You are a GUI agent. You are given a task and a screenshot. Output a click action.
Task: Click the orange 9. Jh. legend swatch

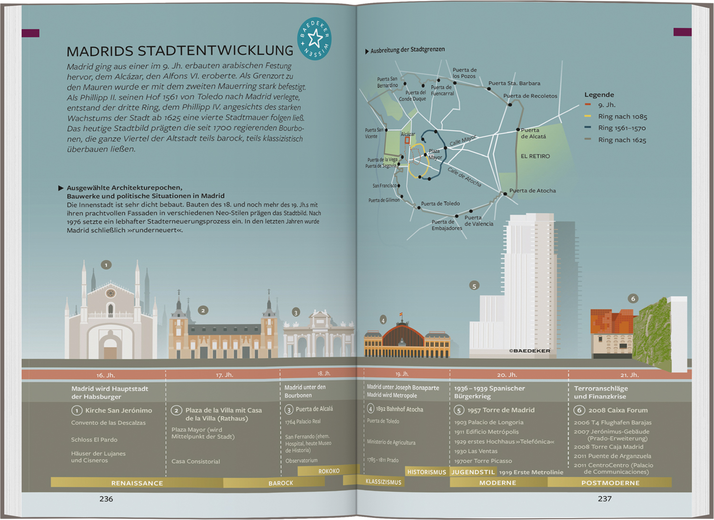pyautogui.click(x=588, y=105)
